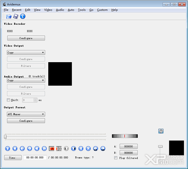Open the Audio Output codec dropdown
This screenshot has width=188, height=169.
point(26,80)
